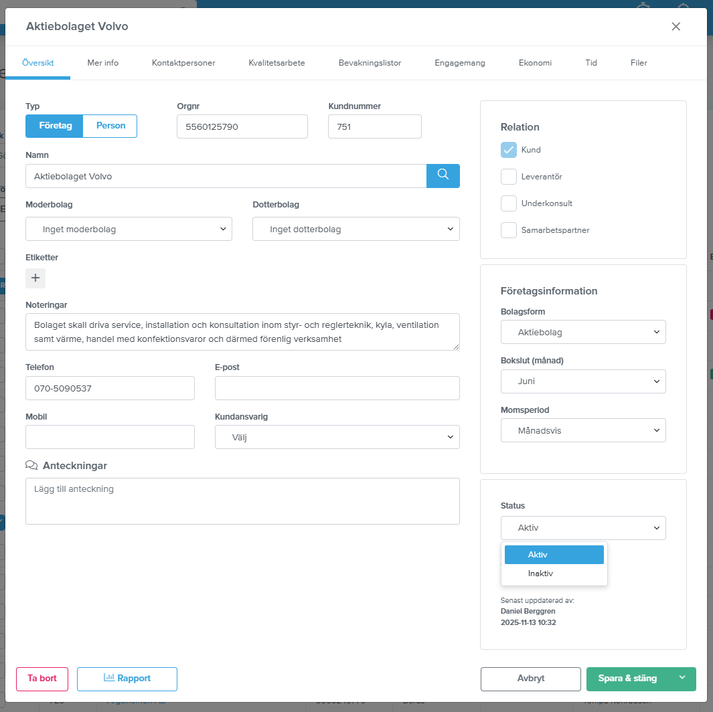Click the search magnifier icon beside Namn
Image resolution: width=713 pixels, height=712 pixels.
click(x=443, y=176)
